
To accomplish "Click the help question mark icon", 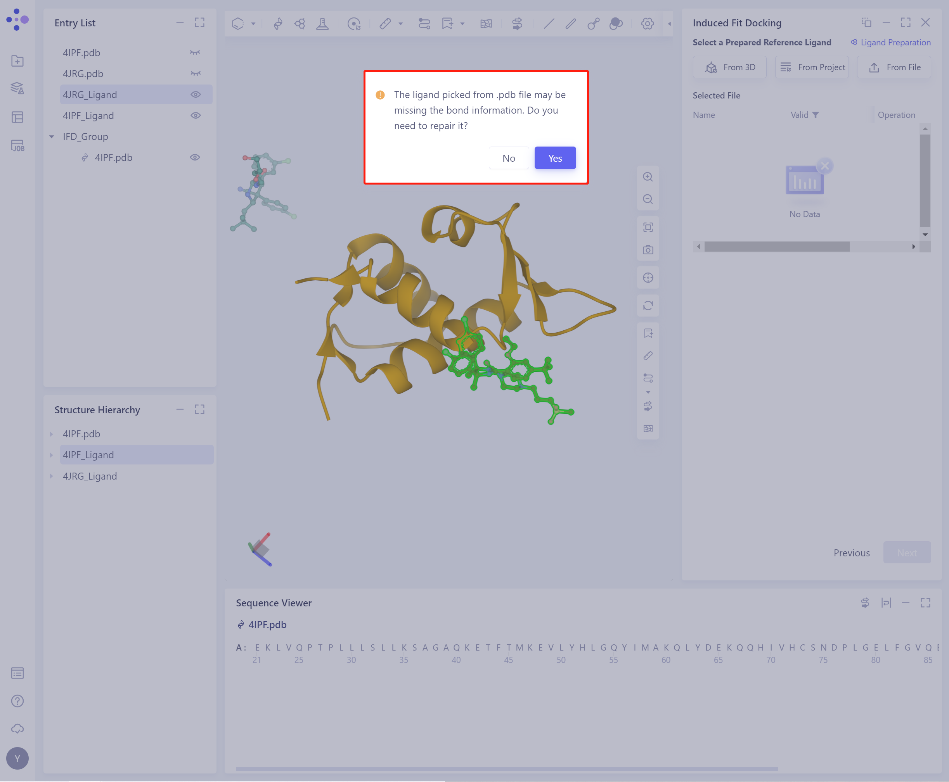I will pos(17,701).
